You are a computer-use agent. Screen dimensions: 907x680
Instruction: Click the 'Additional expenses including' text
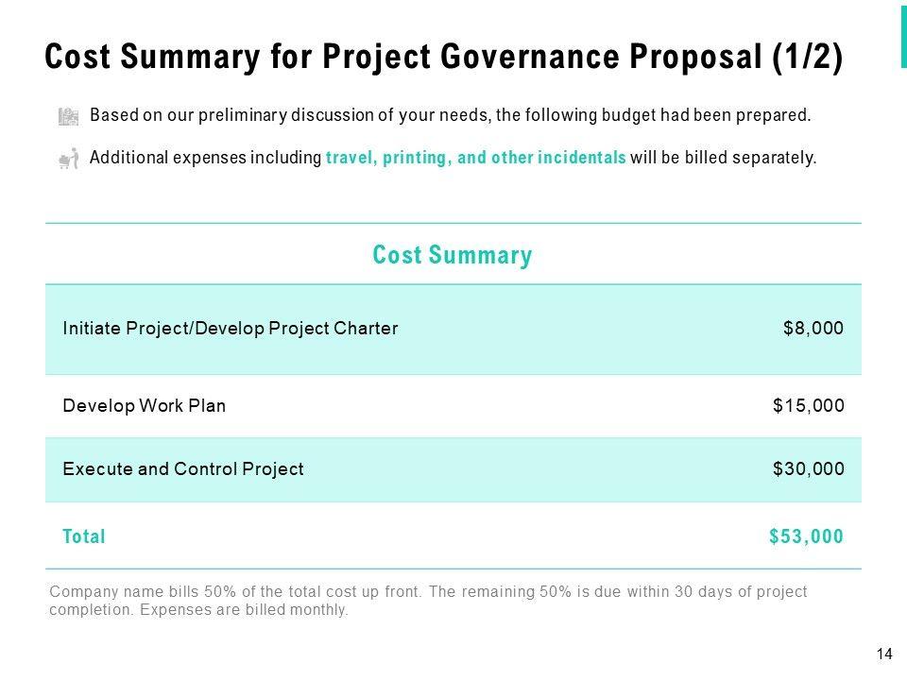tap(205, 158)
